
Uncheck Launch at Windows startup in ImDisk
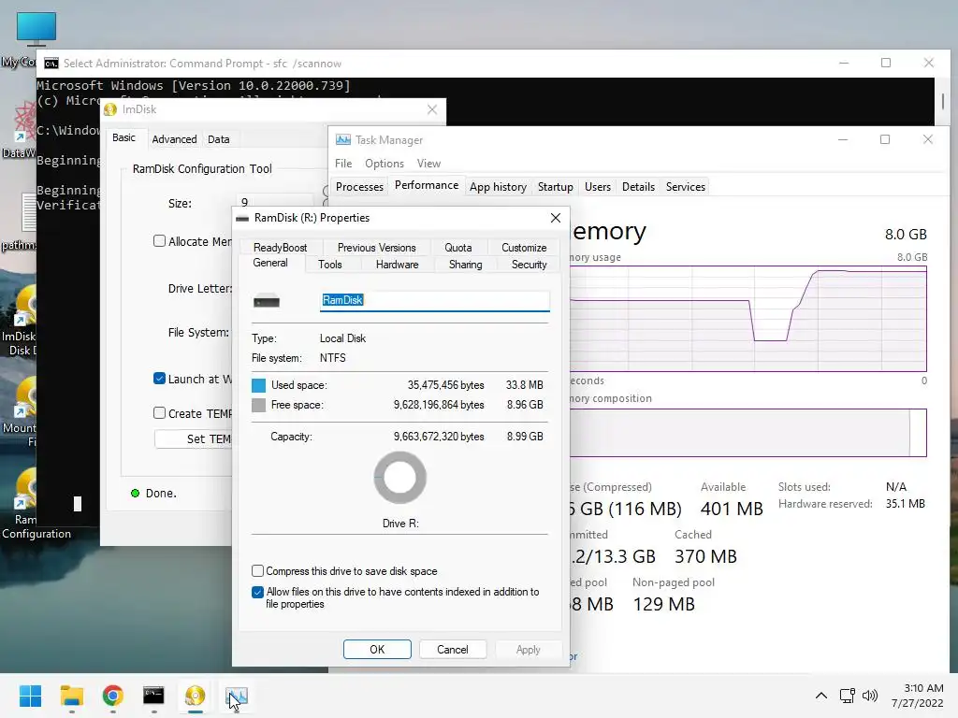point(159,379)
